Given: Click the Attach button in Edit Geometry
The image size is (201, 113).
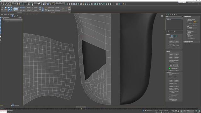Looking at the screenshot, I should pos(171,82).
